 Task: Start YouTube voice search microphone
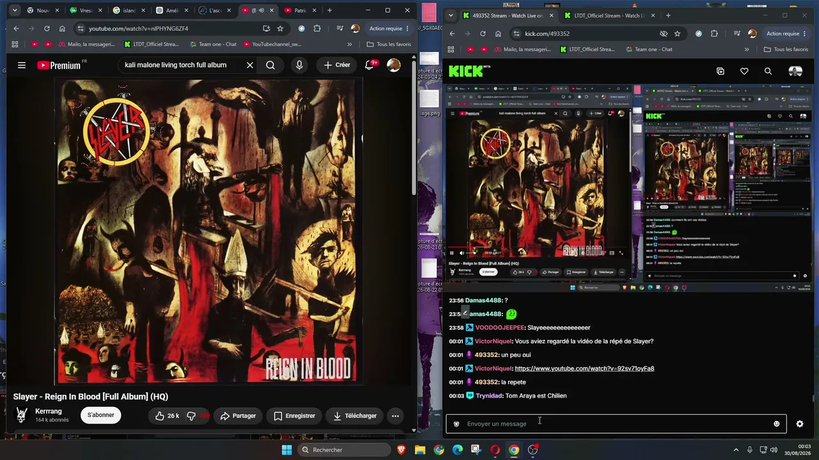(299, 65)
